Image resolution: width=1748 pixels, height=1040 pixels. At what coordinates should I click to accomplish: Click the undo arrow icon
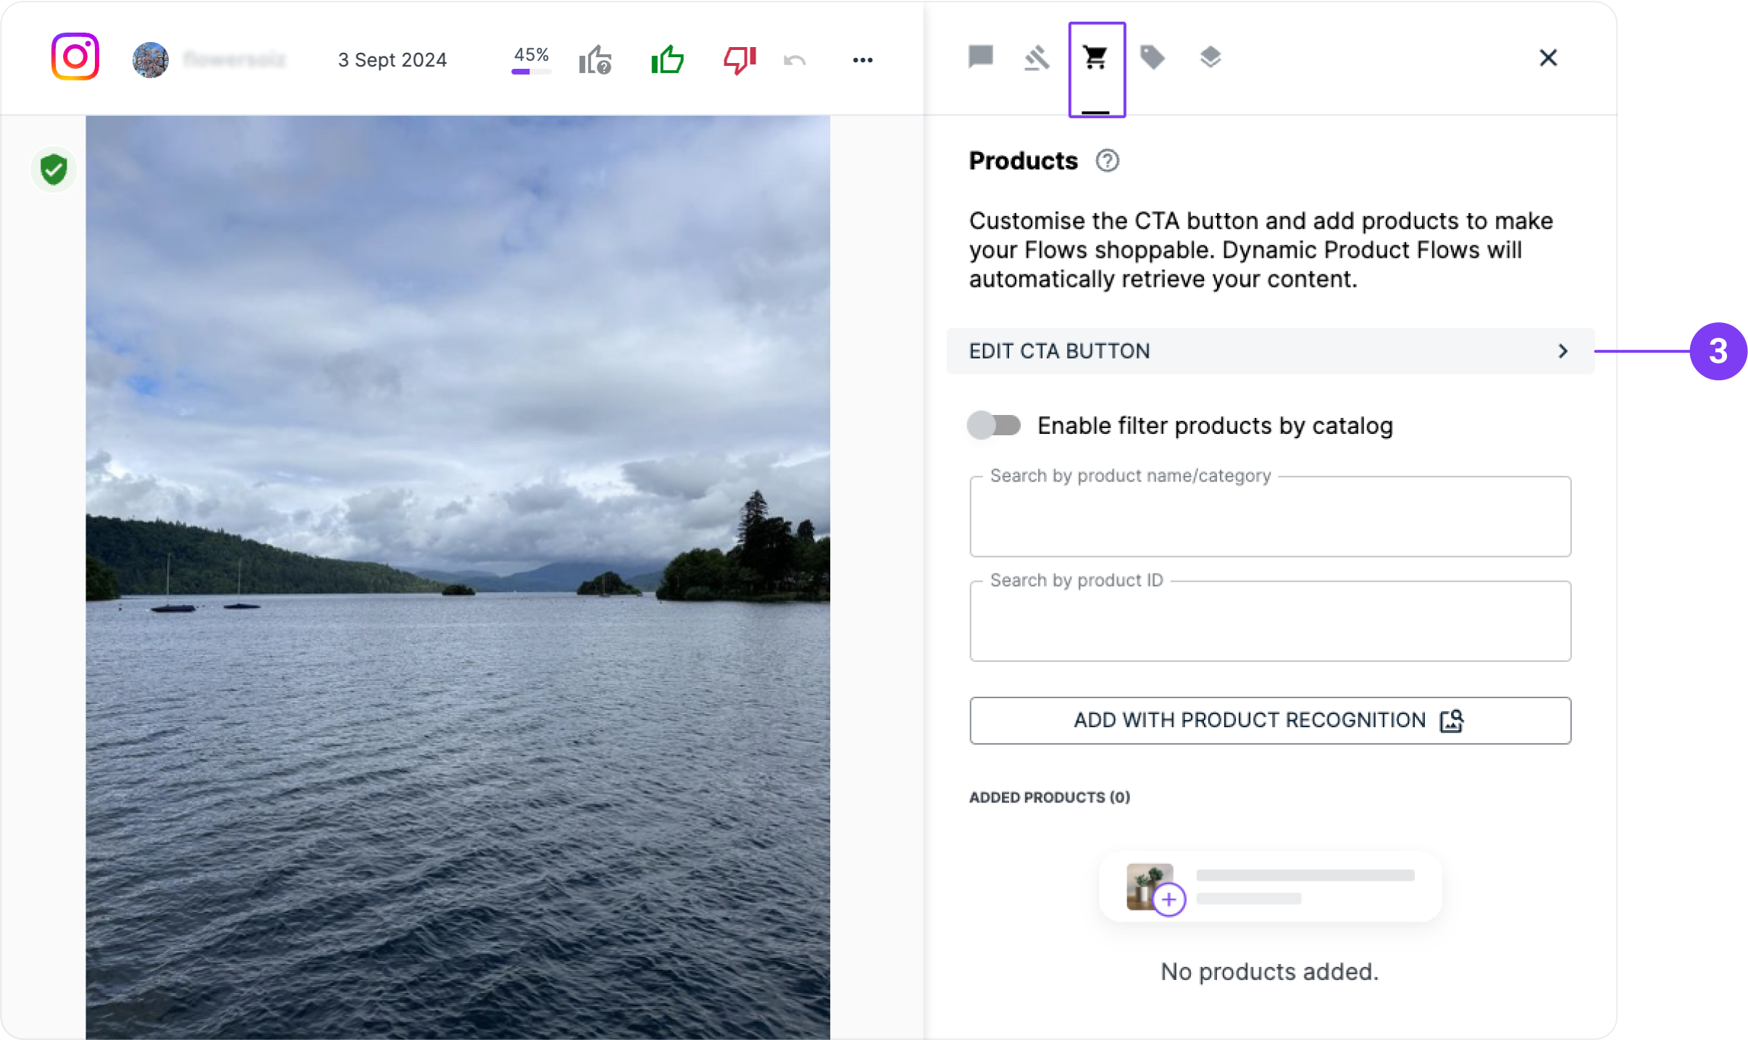795,60
